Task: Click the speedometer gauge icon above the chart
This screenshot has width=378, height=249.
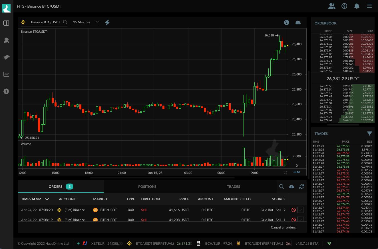Action: [286, 22]
